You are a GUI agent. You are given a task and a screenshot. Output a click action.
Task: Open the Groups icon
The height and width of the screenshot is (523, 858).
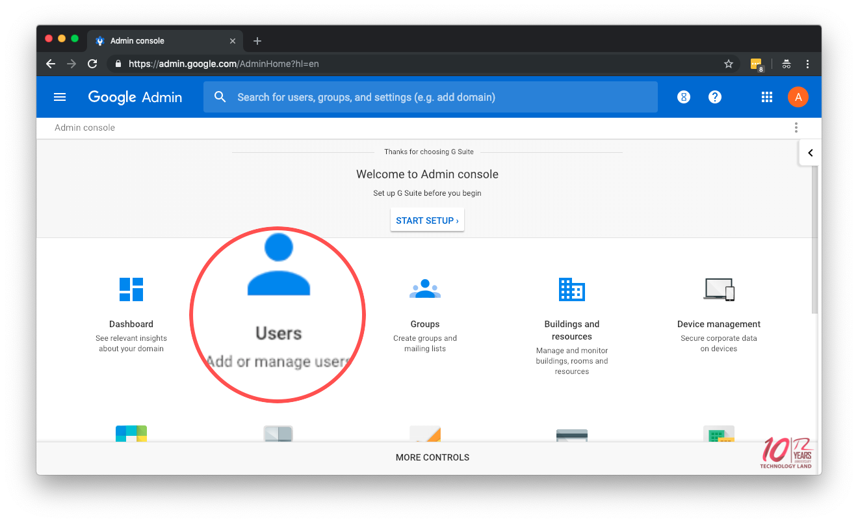click(425, 289)
